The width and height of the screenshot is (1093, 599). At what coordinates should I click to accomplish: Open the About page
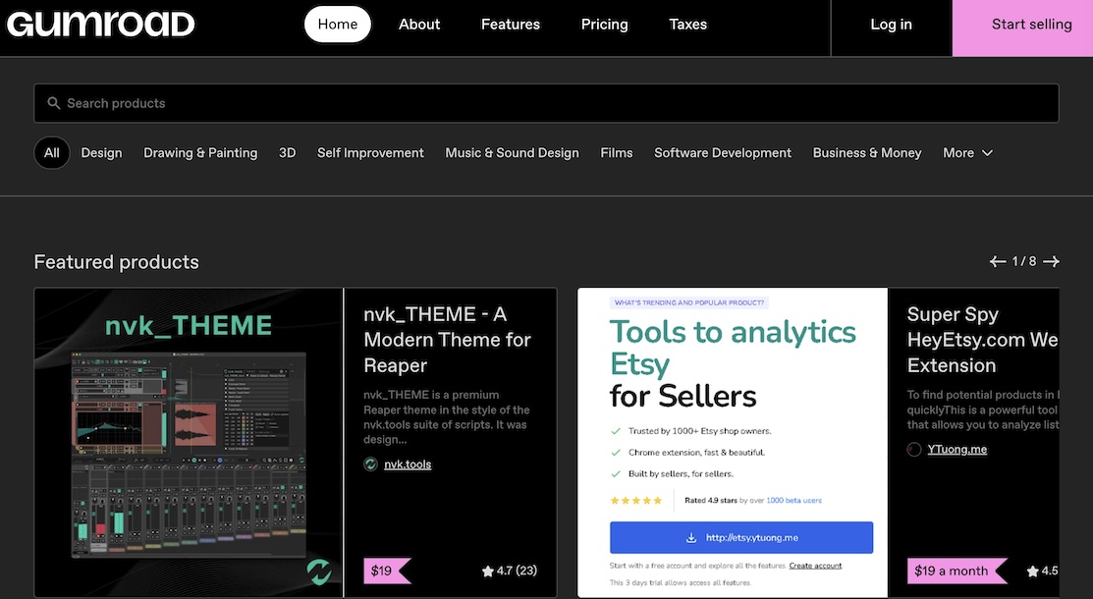[x=419, y=25]
